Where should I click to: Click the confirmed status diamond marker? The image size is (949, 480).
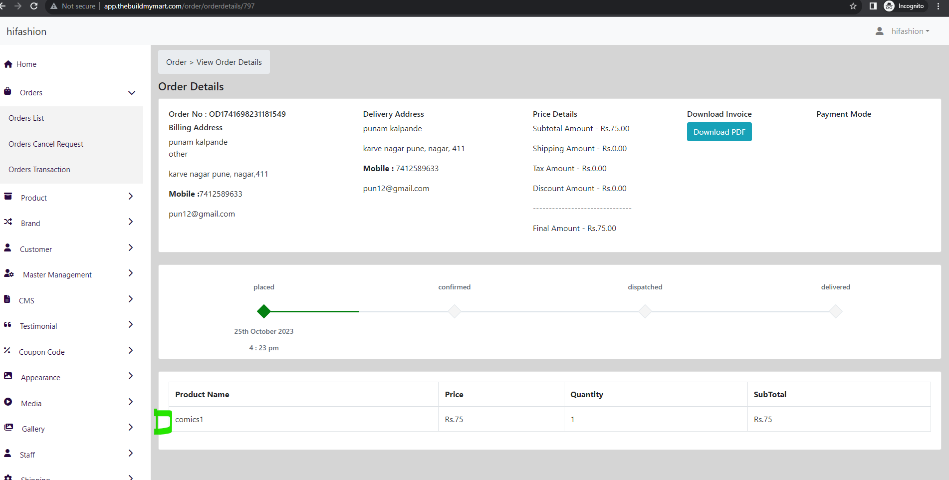[455, 311]
